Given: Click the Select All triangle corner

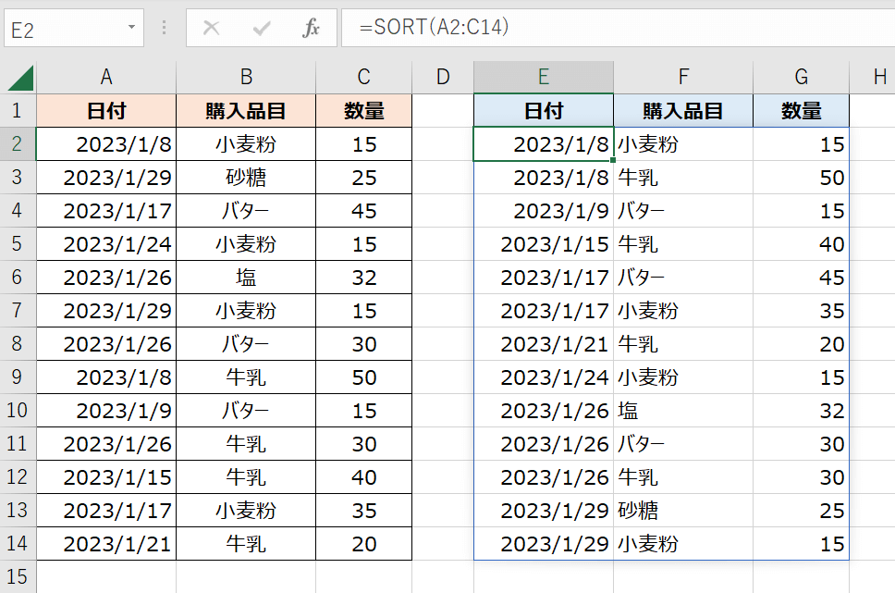Looking at the screenshot, I should click(x=18, y=78).
